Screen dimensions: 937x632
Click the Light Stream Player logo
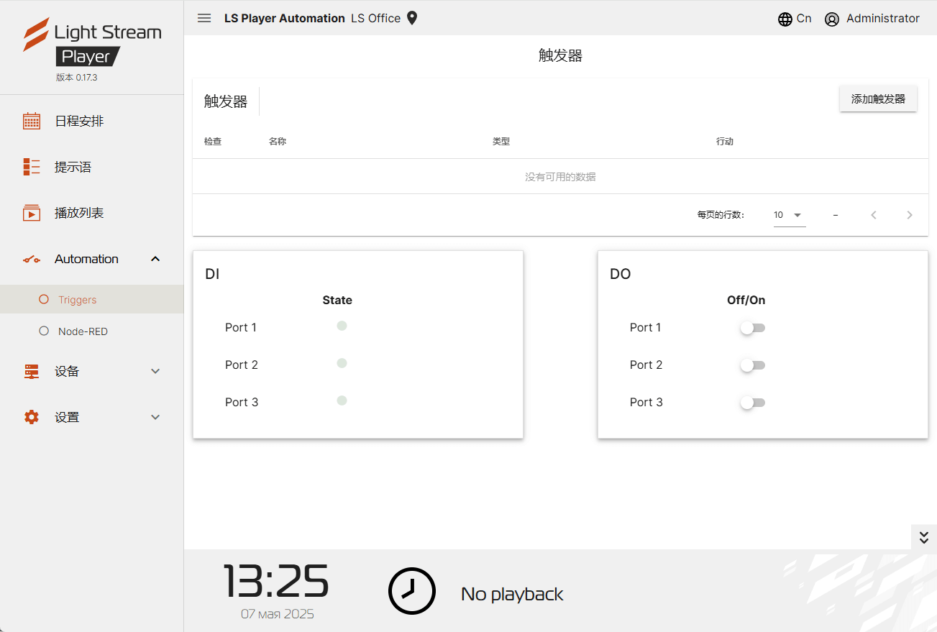click(x=92, y=42)
